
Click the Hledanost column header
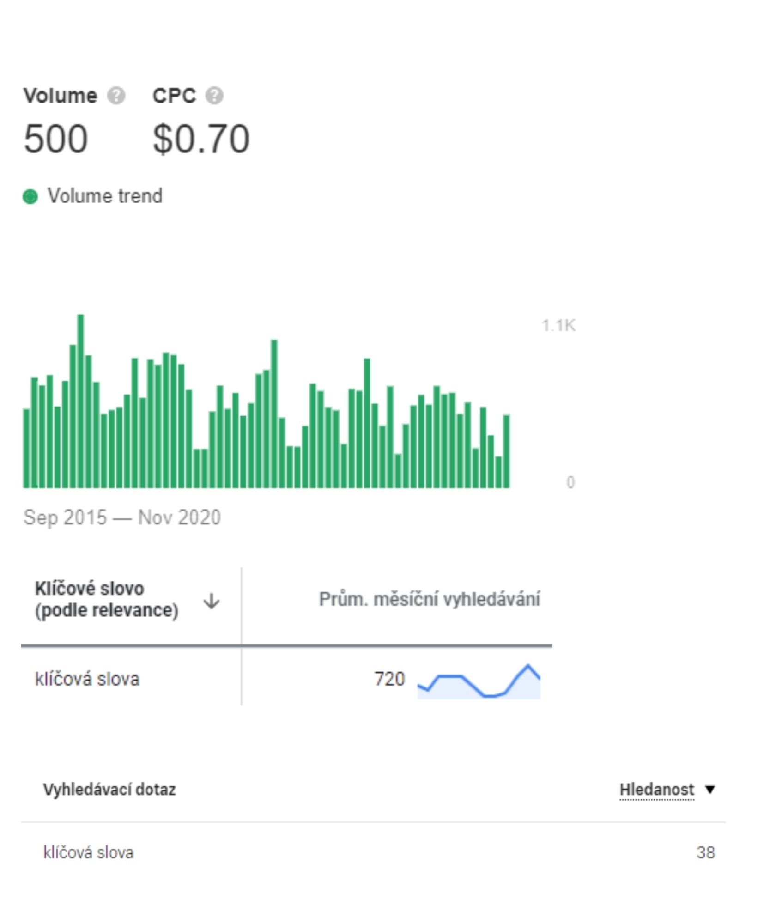click(x=657, y=790)
